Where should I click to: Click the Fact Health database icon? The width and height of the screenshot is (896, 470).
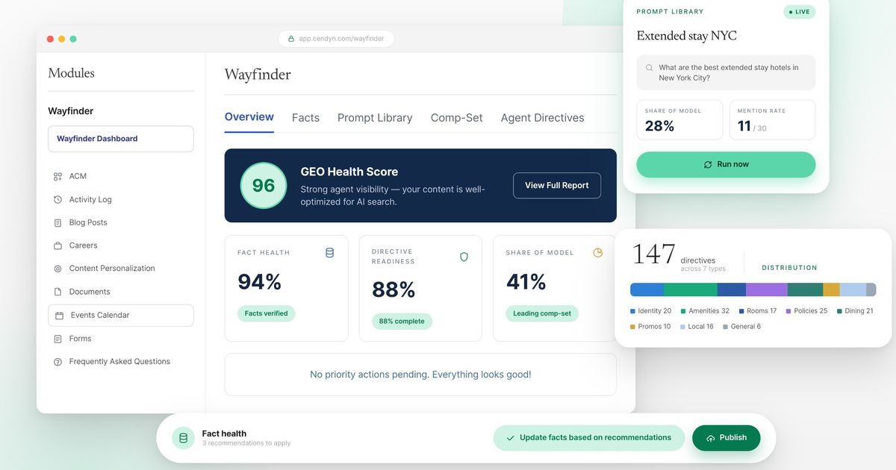329,253
